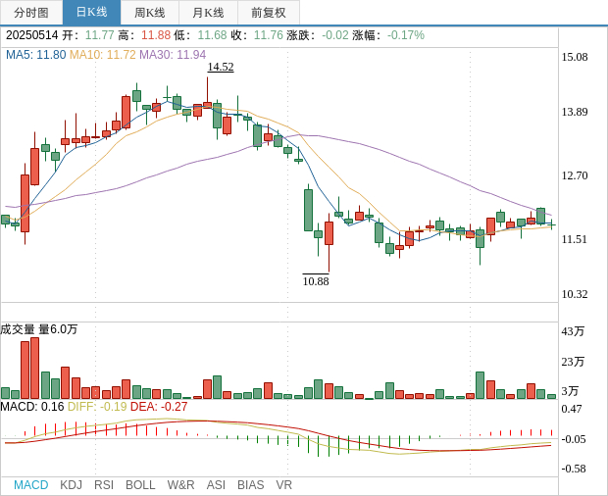608x496 pixels.
Task: Click the MA30: 11.94 legend
Action: [173, 55]
